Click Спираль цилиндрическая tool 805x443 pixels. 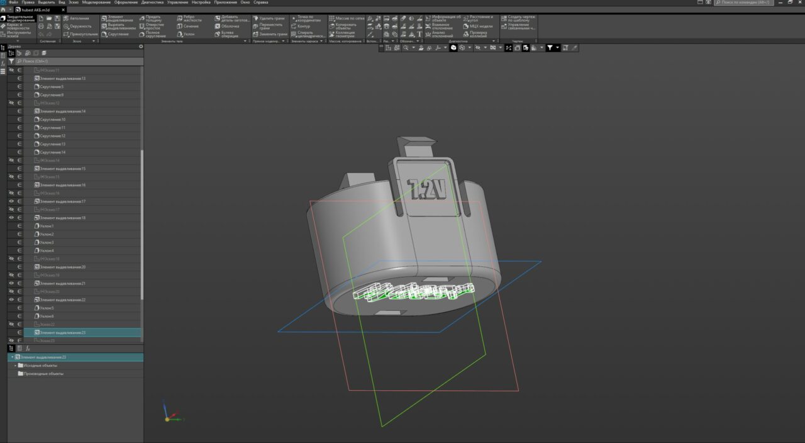point(307,34)
